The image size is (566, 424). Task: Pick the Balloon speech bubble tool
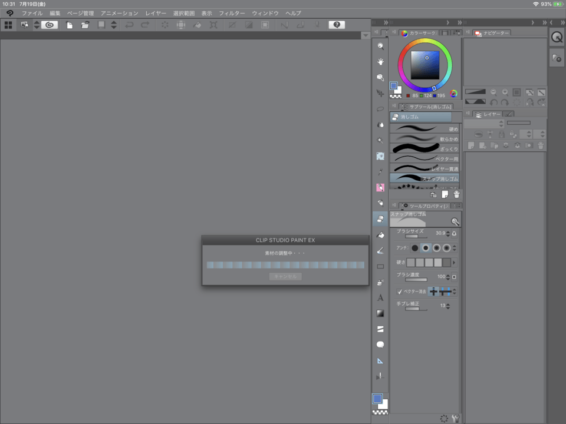380,344
